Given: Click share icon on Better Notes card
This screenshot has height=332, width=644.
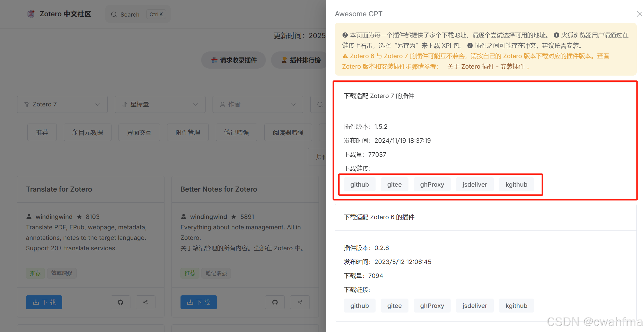Looking at the screenshot, I should tap(300, 302).
